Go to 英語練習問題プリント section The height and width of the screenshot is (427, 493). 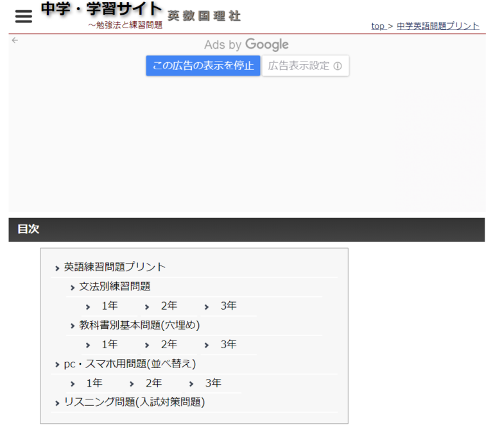pos(115,267)
